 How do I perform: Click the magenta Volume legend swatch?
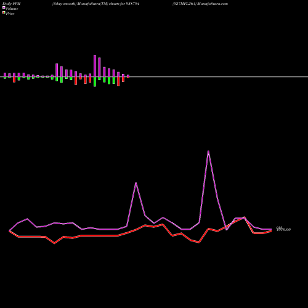(4, 7)
